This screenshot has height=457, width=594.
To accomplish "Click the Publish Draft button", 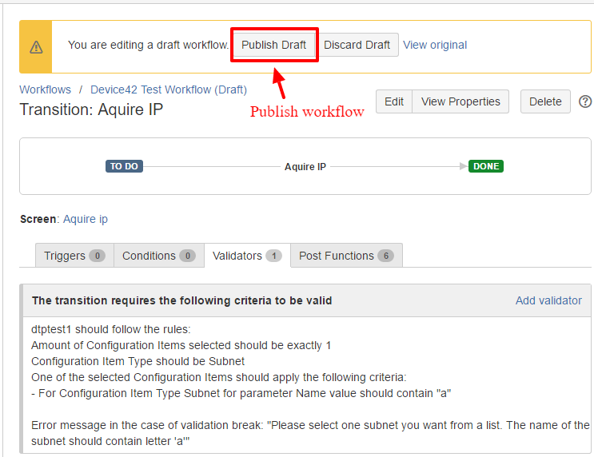I will 274,45.
